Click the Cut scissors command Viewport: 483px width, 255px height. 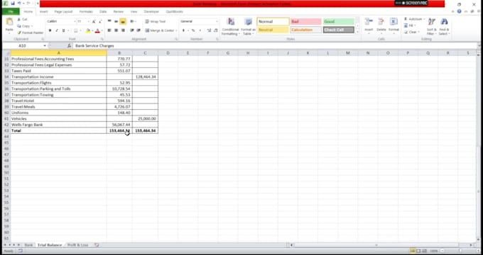23,19
